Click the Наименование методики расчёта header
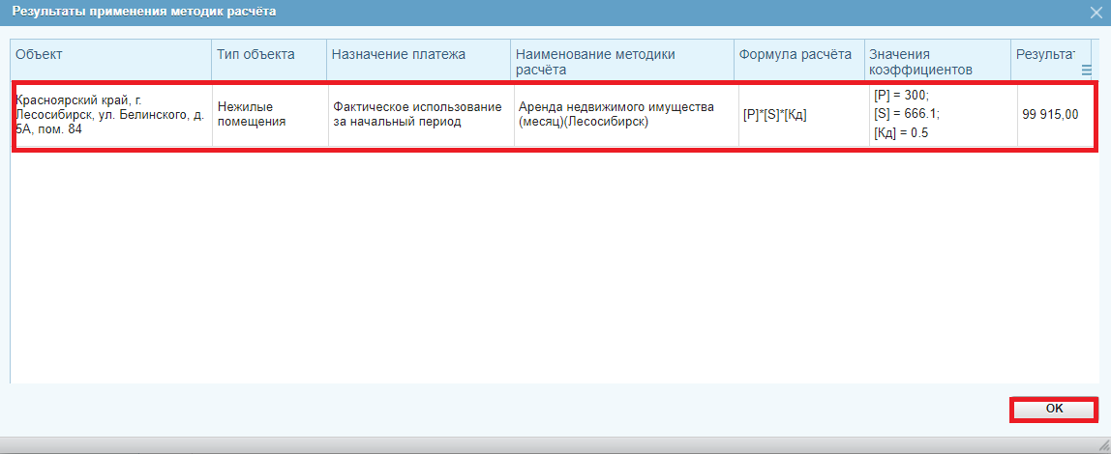This screenshot has width=1111, height=454. click(x=621, y=62)
